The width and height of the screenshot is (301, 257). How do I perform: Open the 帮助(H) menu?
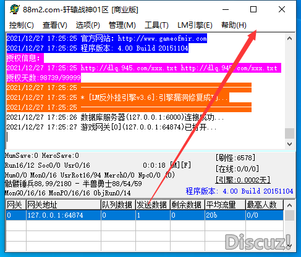234,25
